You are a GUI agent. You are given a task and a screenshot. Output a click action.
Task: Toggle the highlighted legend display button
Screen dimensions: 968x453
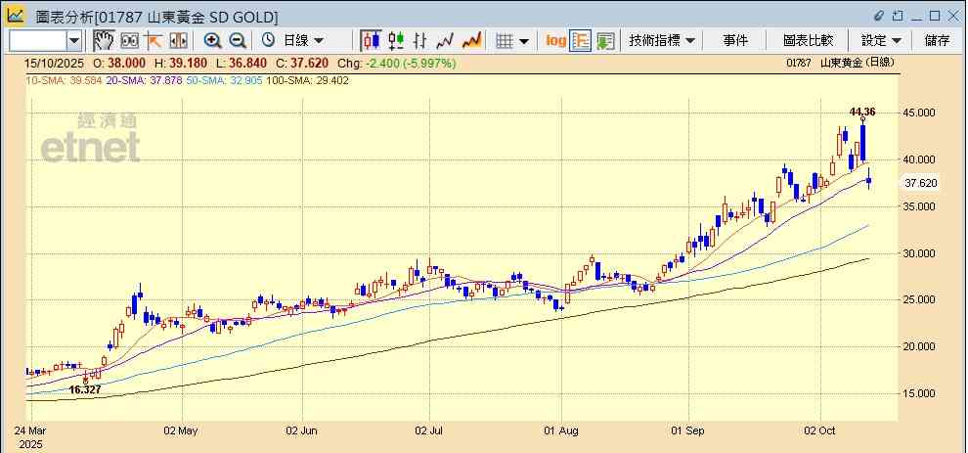(x=581, y=40)
